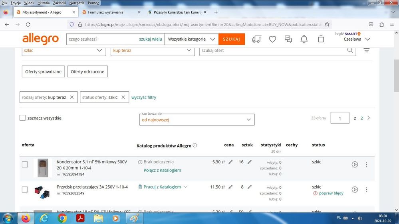Screen dimensions: 399x224
Task: Show info about Katalog produktów Allegro
Action: (195, 145)
